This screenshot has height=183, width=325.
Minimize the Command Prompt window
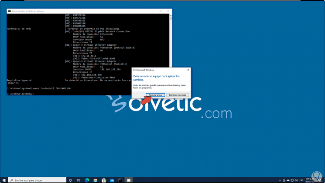153,11
